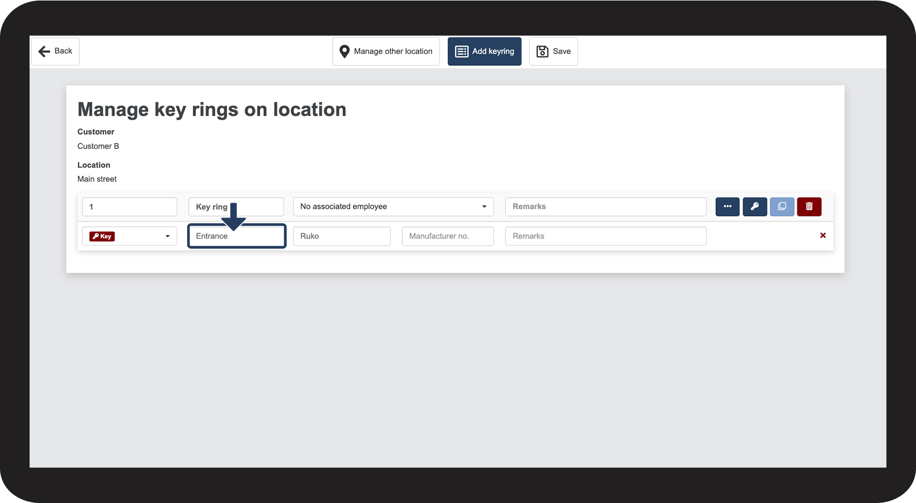Click the floppy disk Save icon
Viewport: 916px width, 503px height.
point(542,51)
